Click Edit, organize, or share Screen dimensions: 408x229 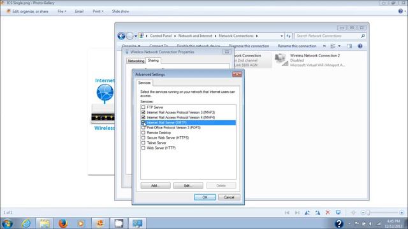27,11
